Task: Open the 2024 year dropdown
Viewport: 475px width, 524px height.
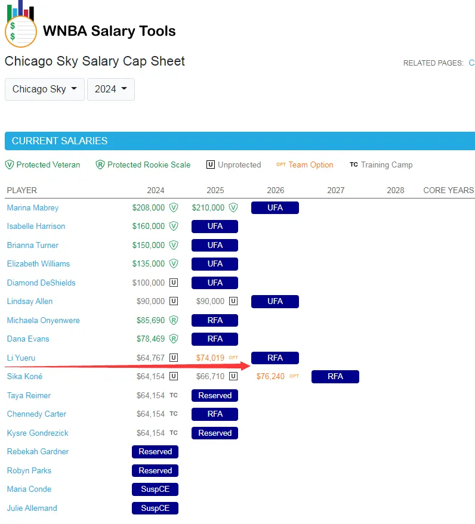Action: pyautogui.click(x=111, y=89)
